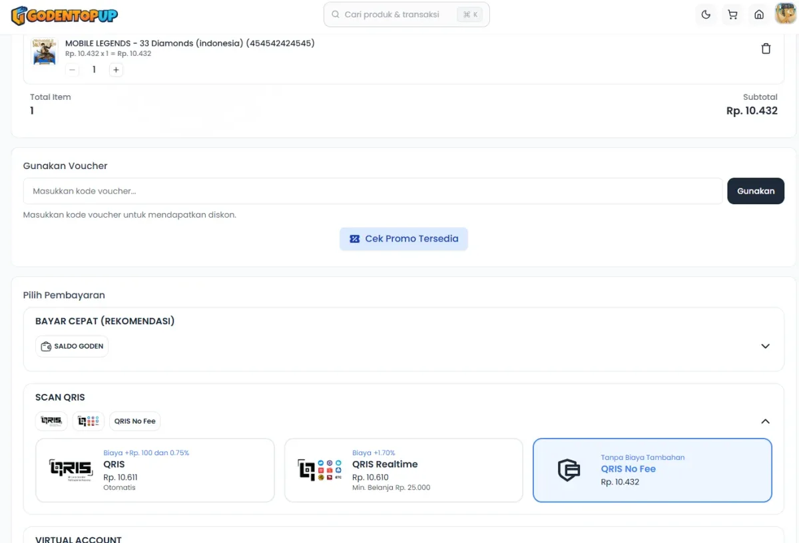Click the Pilih Pembayaran heading
The height and width of the screenshot is (543, 799).
pyautogui.click(x=64, y=295)
